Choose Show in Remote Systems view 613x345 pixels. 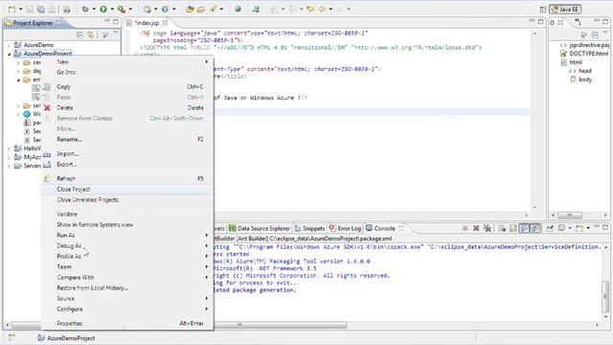tap(126, 225)
